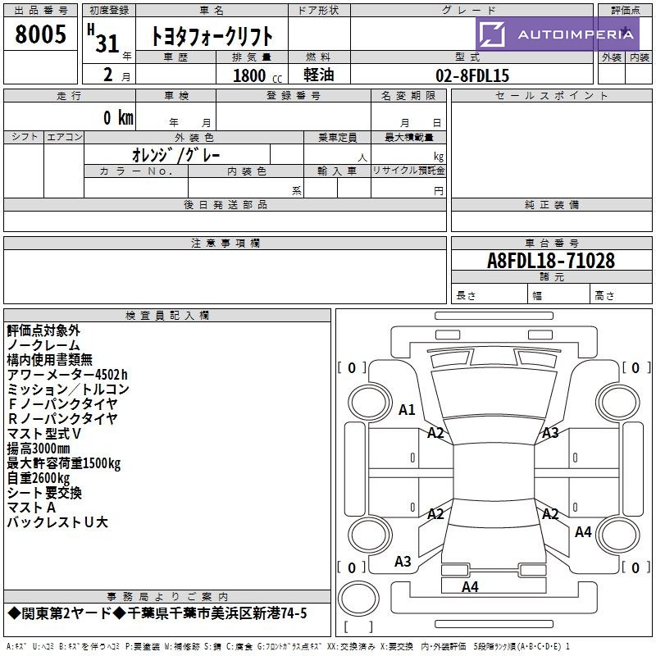Screen dimensions: 656x656
Task: Click the 事務局よりご案内 header
Action: tap(167, 597)
